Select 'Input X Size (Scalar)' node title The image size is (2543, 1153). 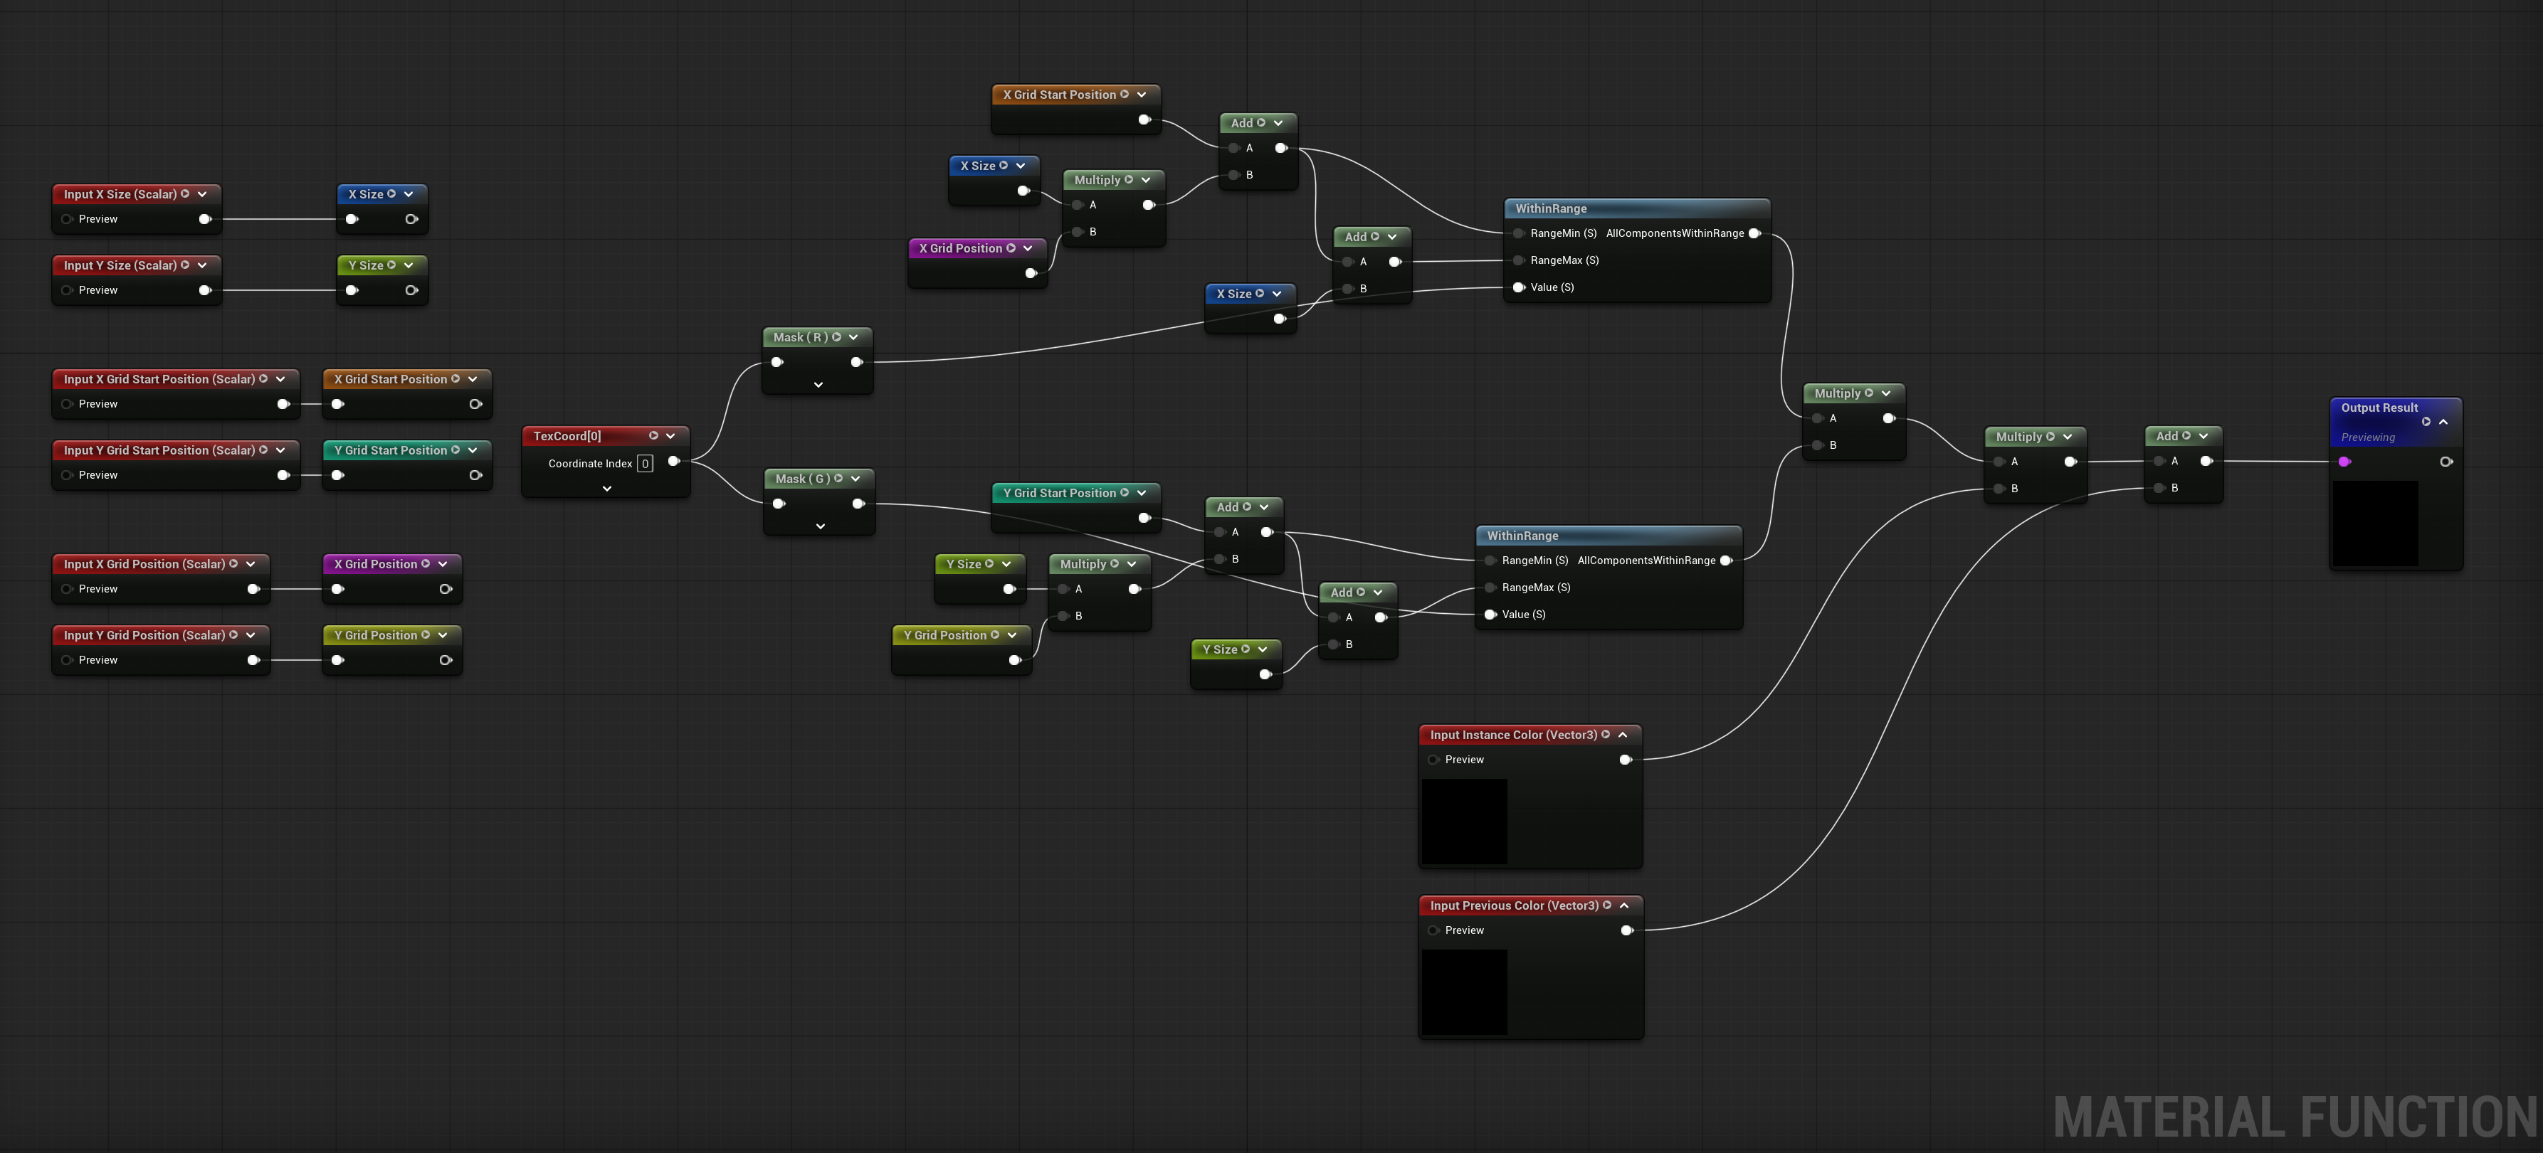(x=120, y=194)
